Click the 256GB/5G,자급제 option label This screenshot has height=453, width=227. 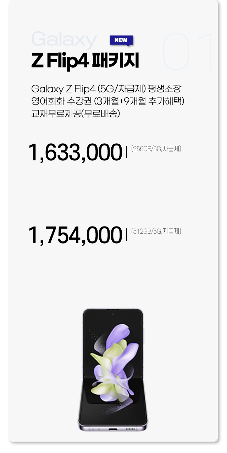(156, 149)
